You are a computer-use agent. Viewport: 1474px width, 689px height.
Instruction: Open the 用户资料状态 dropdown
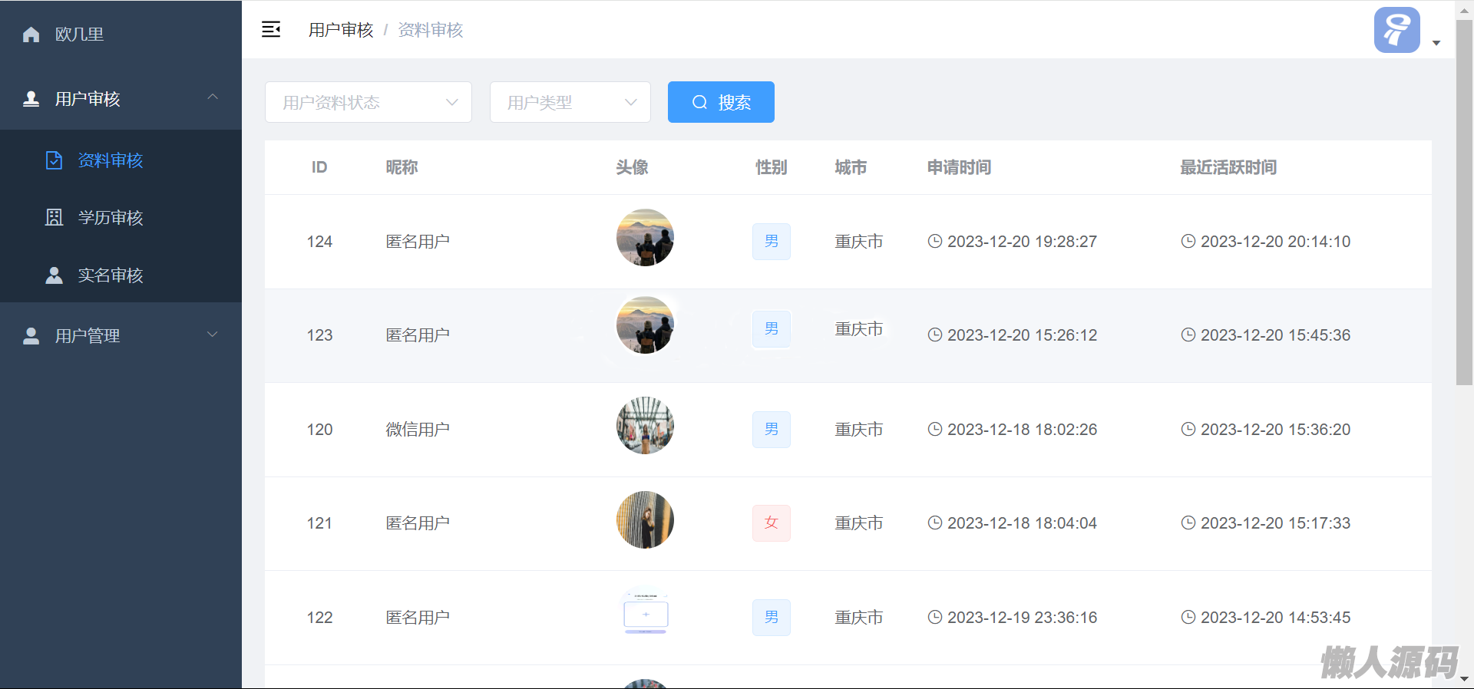pos(368,102)
